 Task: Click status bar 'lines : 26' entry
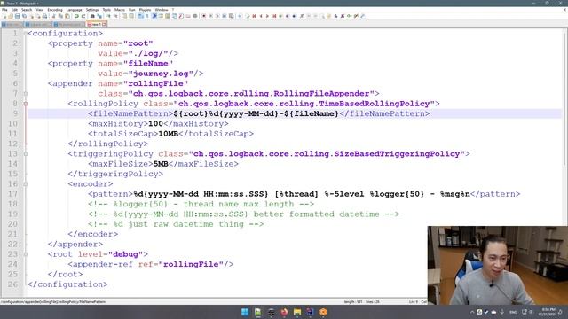pos(373,301)
